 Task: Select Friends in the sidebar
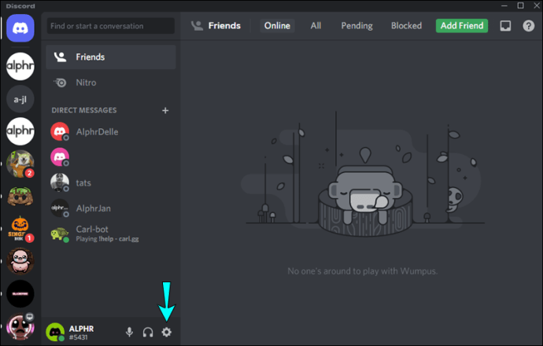point(111,57)
